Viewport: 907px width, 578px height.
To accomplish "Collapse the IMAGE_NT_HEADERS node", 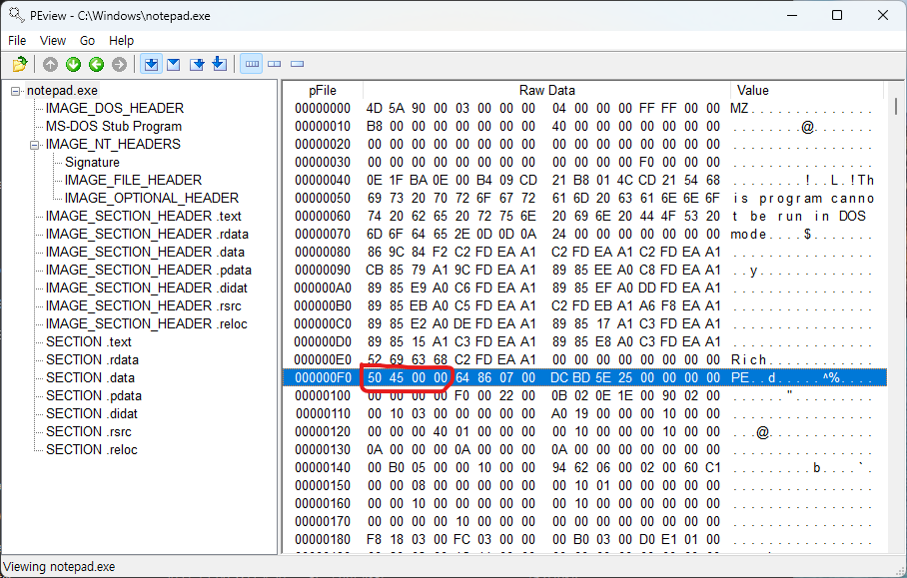I will pyautogui.click(x=34, y=144).
